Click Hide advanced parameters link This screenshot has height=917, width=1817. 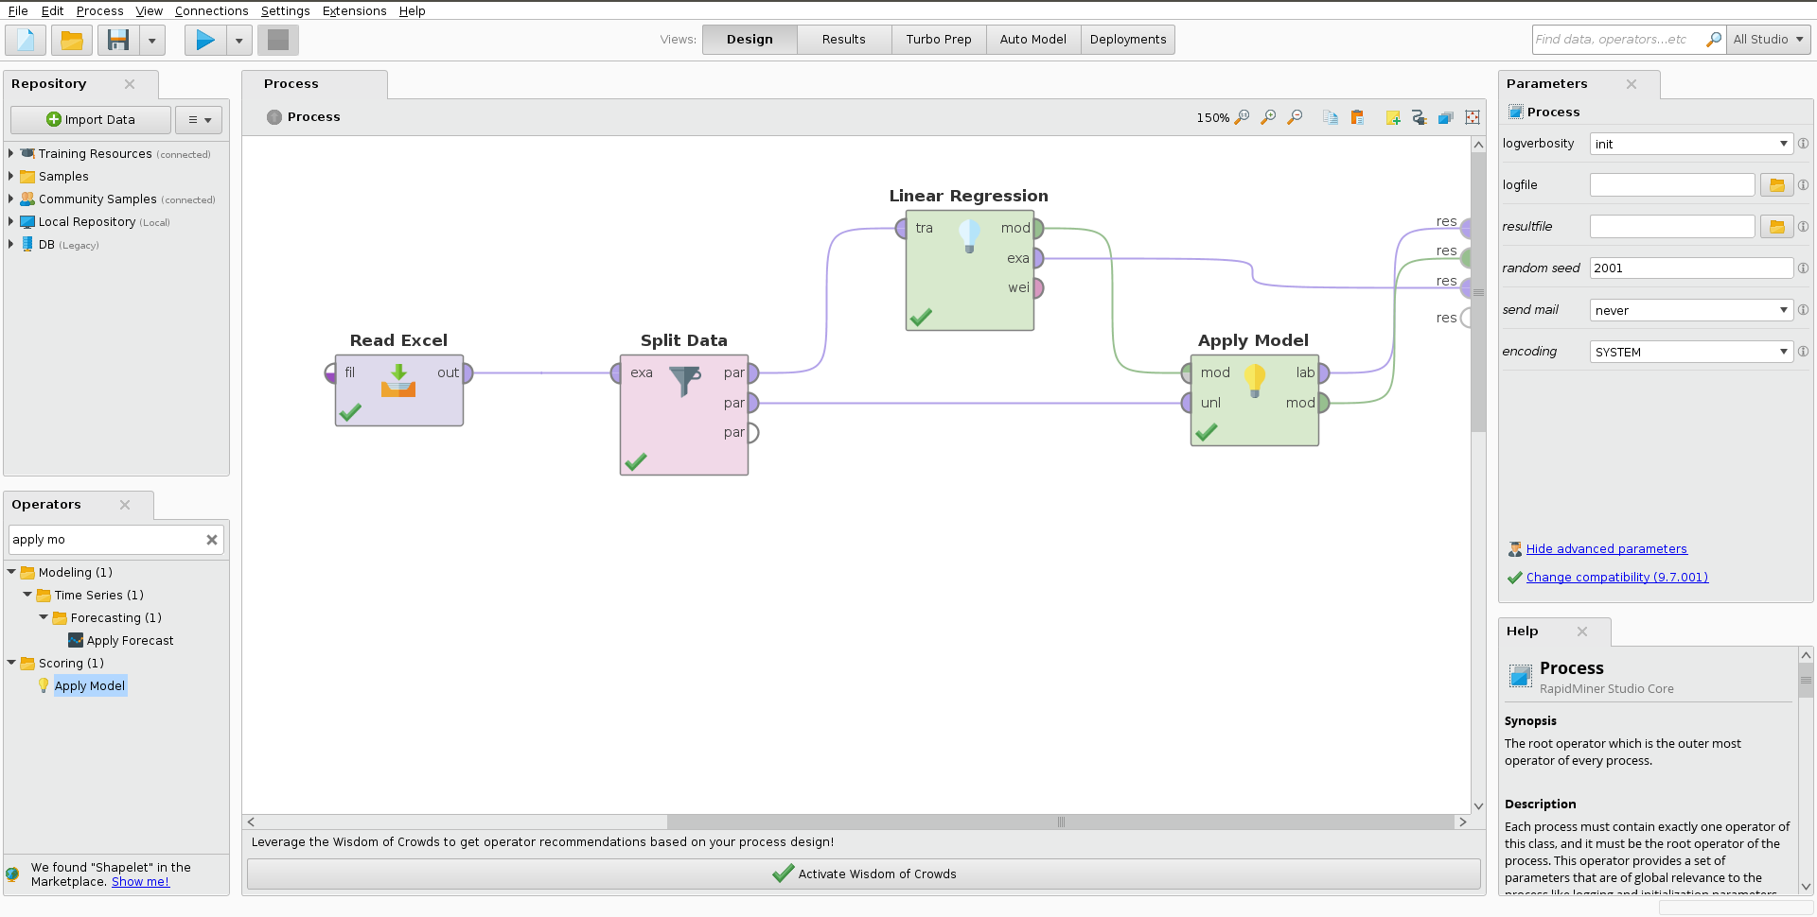pos(1606,548)
